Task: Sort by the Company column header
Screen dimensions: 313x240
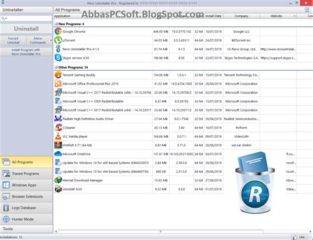Action: pyautogui.click(x=241, y=16)
